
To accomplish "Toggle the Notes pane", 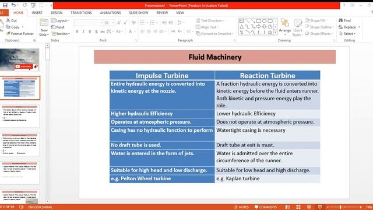I will click(x=241, y=207).
